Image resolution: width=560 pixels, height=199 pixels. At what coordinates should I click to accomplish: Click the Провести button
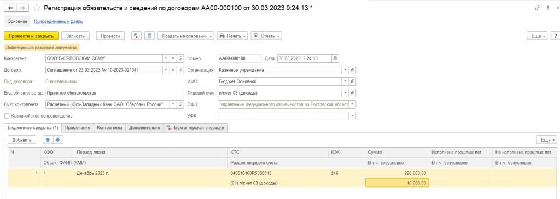point(110,36)
